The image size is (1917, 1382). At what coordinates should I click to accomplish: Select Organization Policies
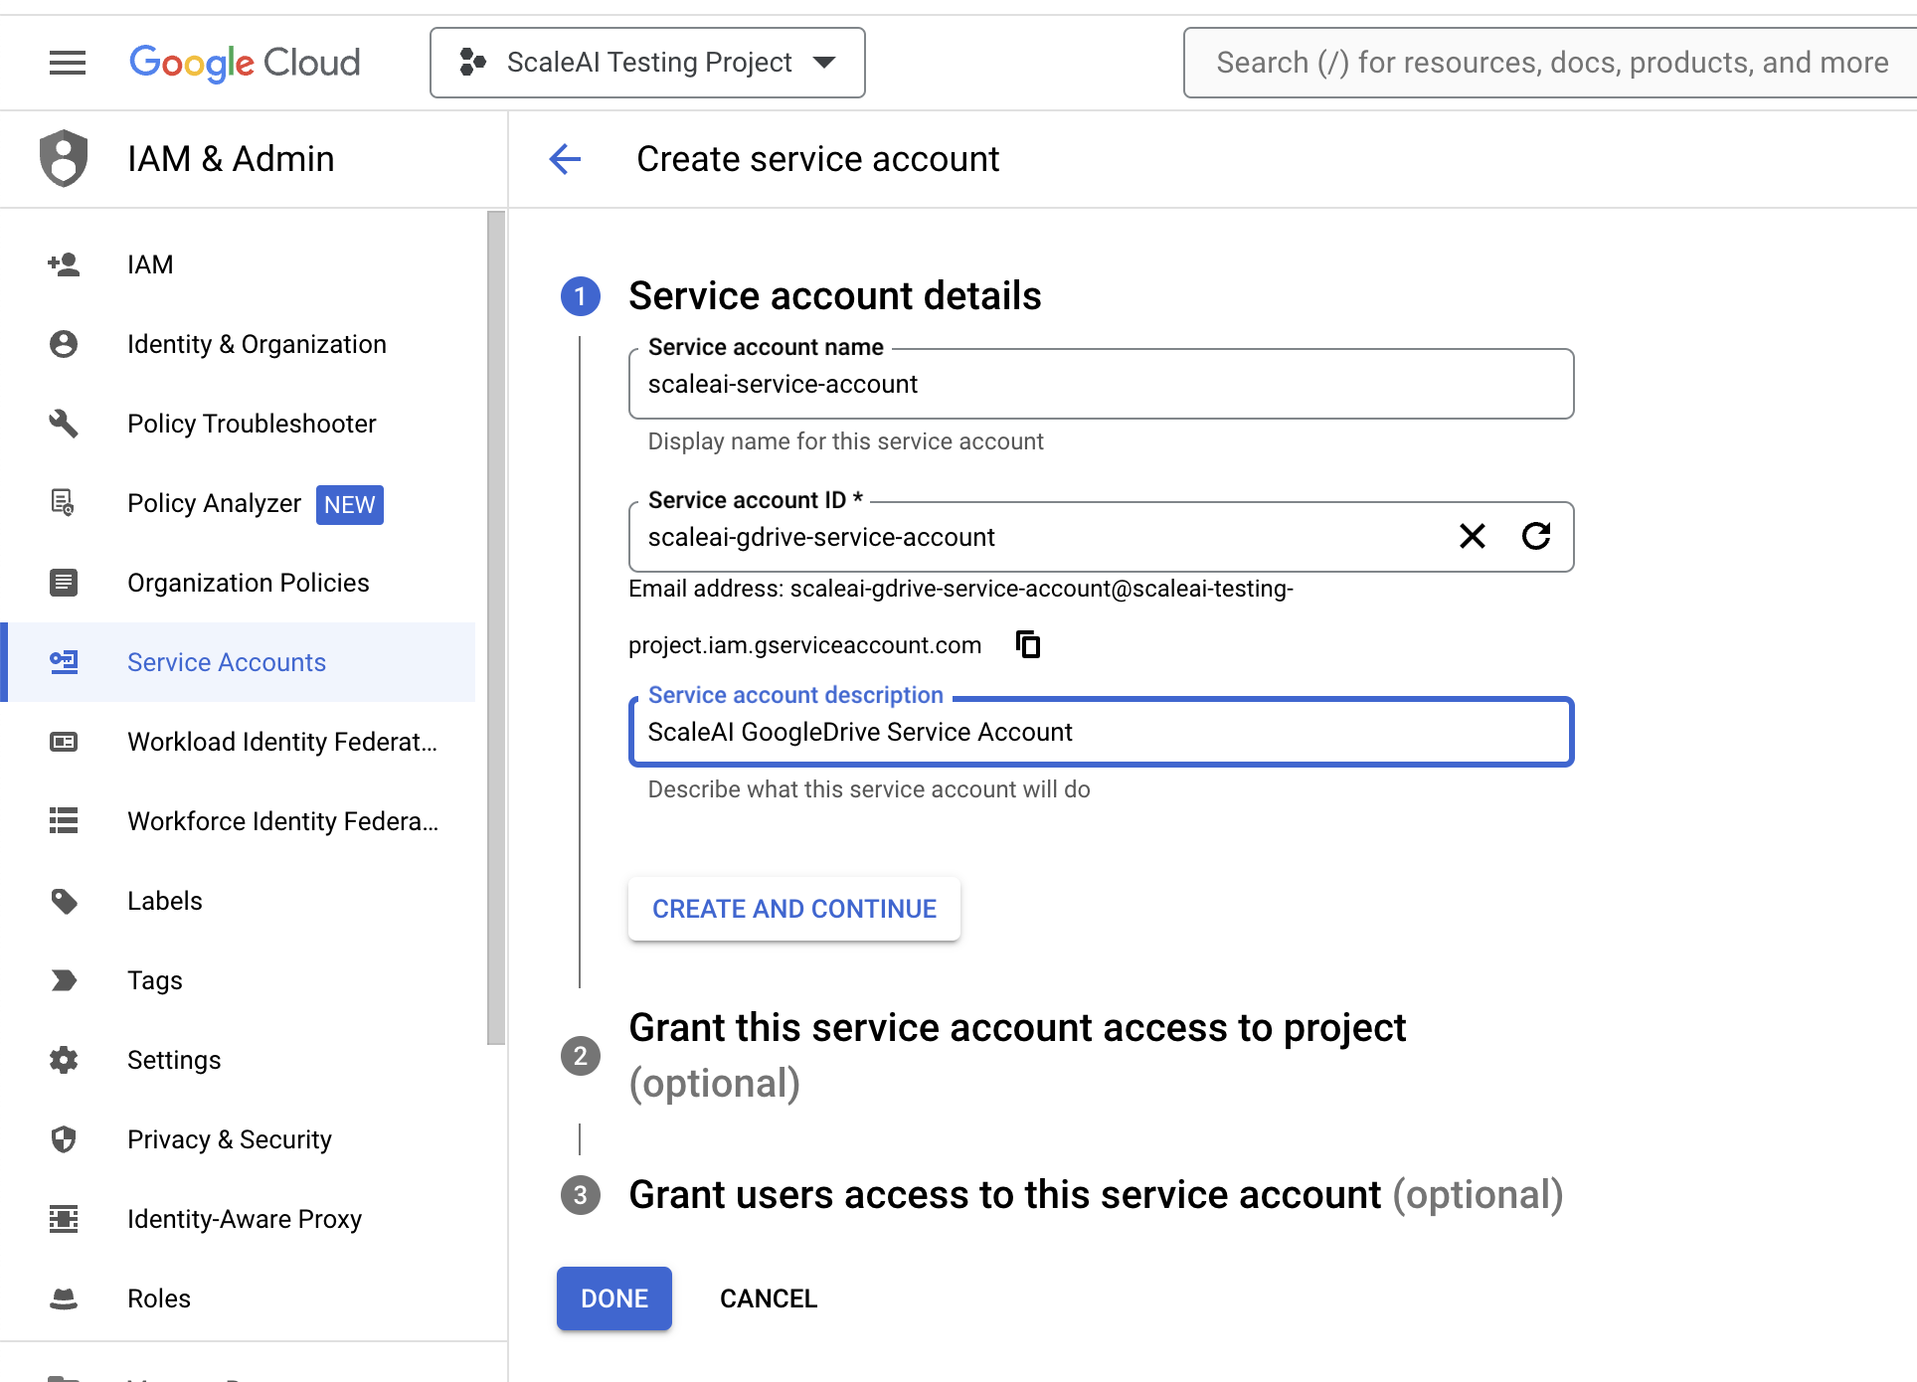click(248, 583)
